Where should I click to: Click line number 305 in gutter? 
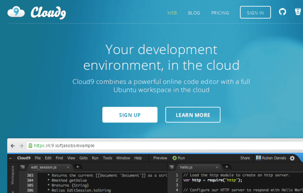tap(30, 185)
